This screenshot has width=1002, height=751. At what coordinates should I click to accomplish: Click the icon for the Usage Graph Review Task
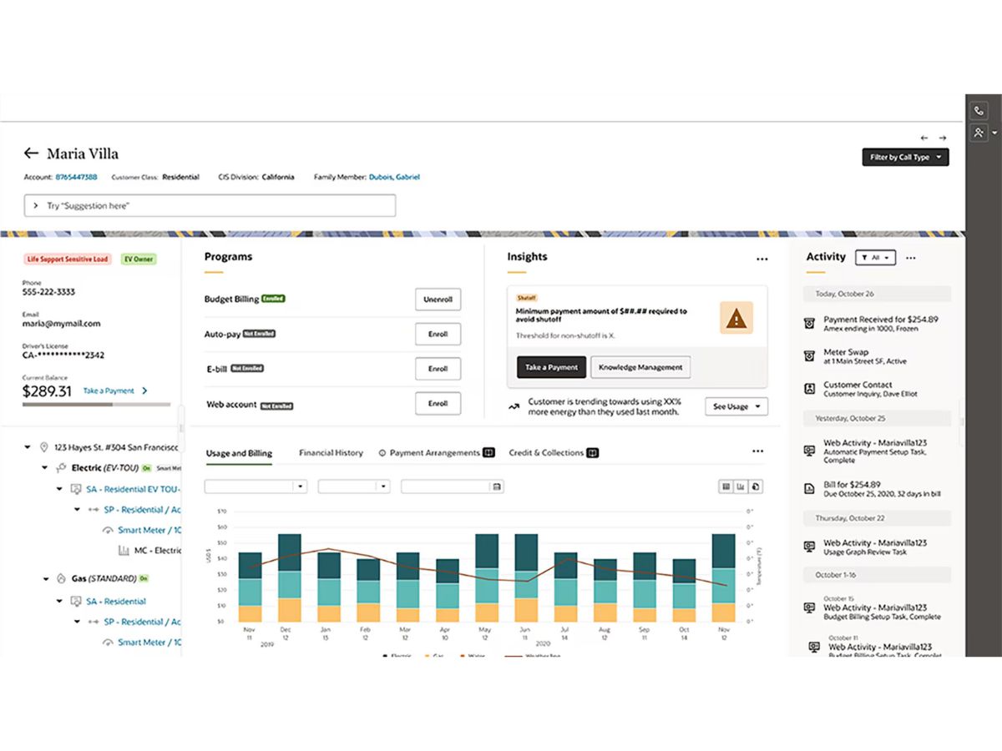[x=809, y=547]
